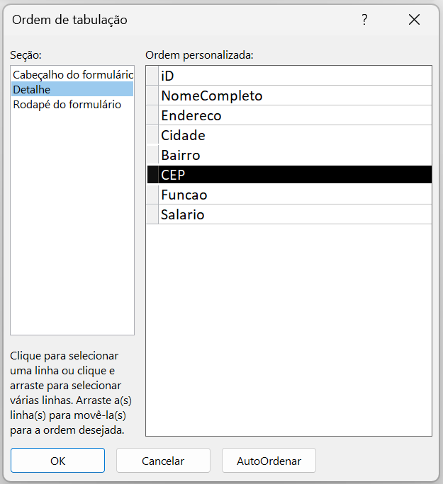443x484 pixels.
Task: Select the NomeCompleto field name
Action: [x=211, y=96]
